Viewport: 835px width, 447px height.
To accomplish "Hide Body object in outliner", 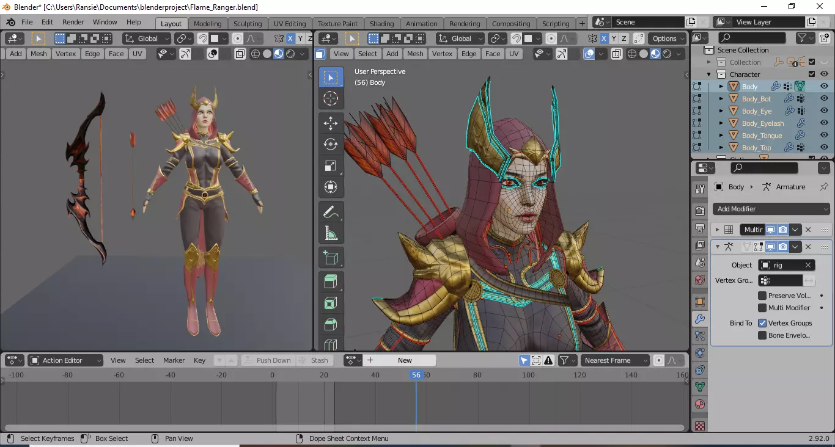I will click(x=824, y=87).
